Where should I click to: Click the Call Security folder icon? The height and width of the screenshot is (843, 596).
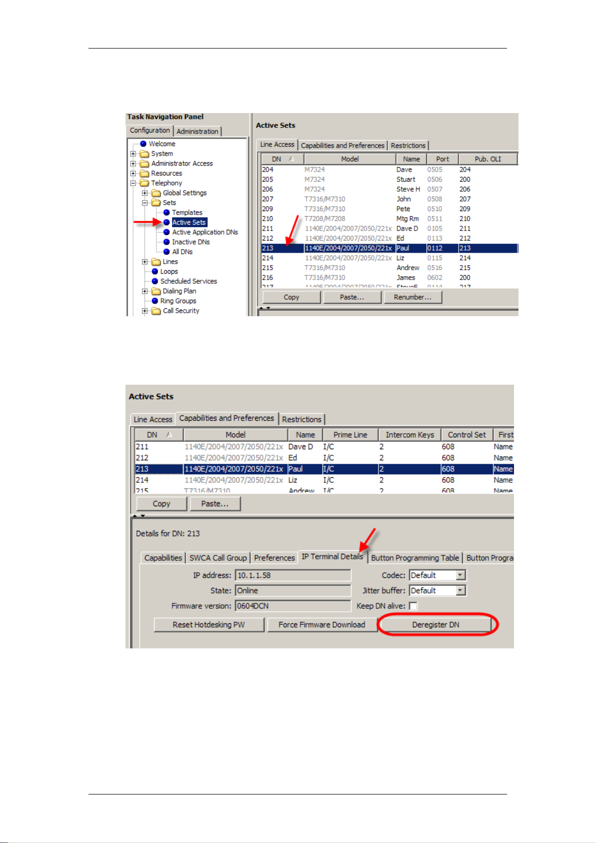coord(156,311)
